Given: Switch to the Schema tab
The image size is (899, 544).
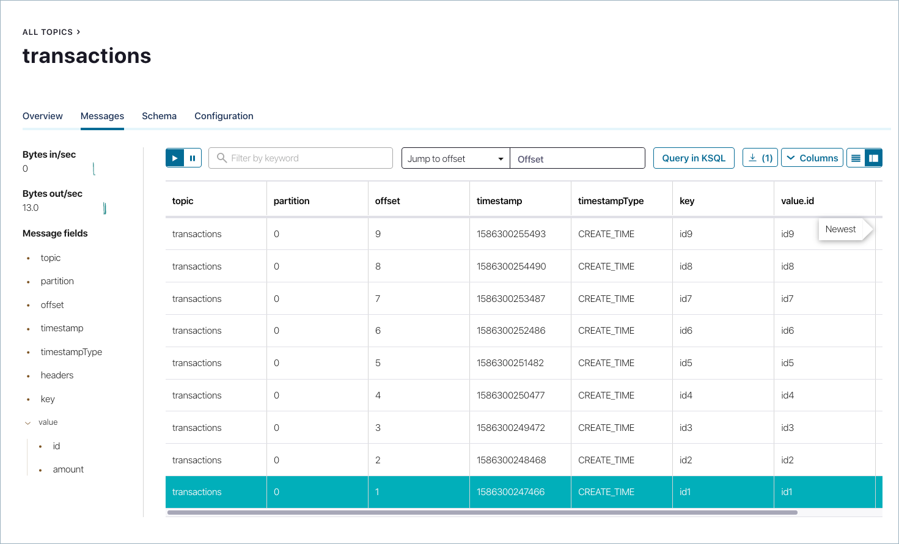Looking at the screenshot, I should pos(159,116).
